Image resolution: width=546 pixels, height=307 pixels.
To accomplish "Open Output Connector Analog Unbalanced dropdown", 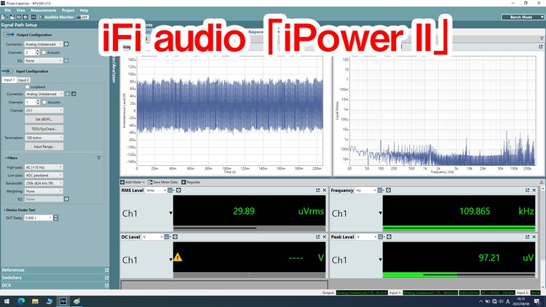I will (x=44, y=44).
